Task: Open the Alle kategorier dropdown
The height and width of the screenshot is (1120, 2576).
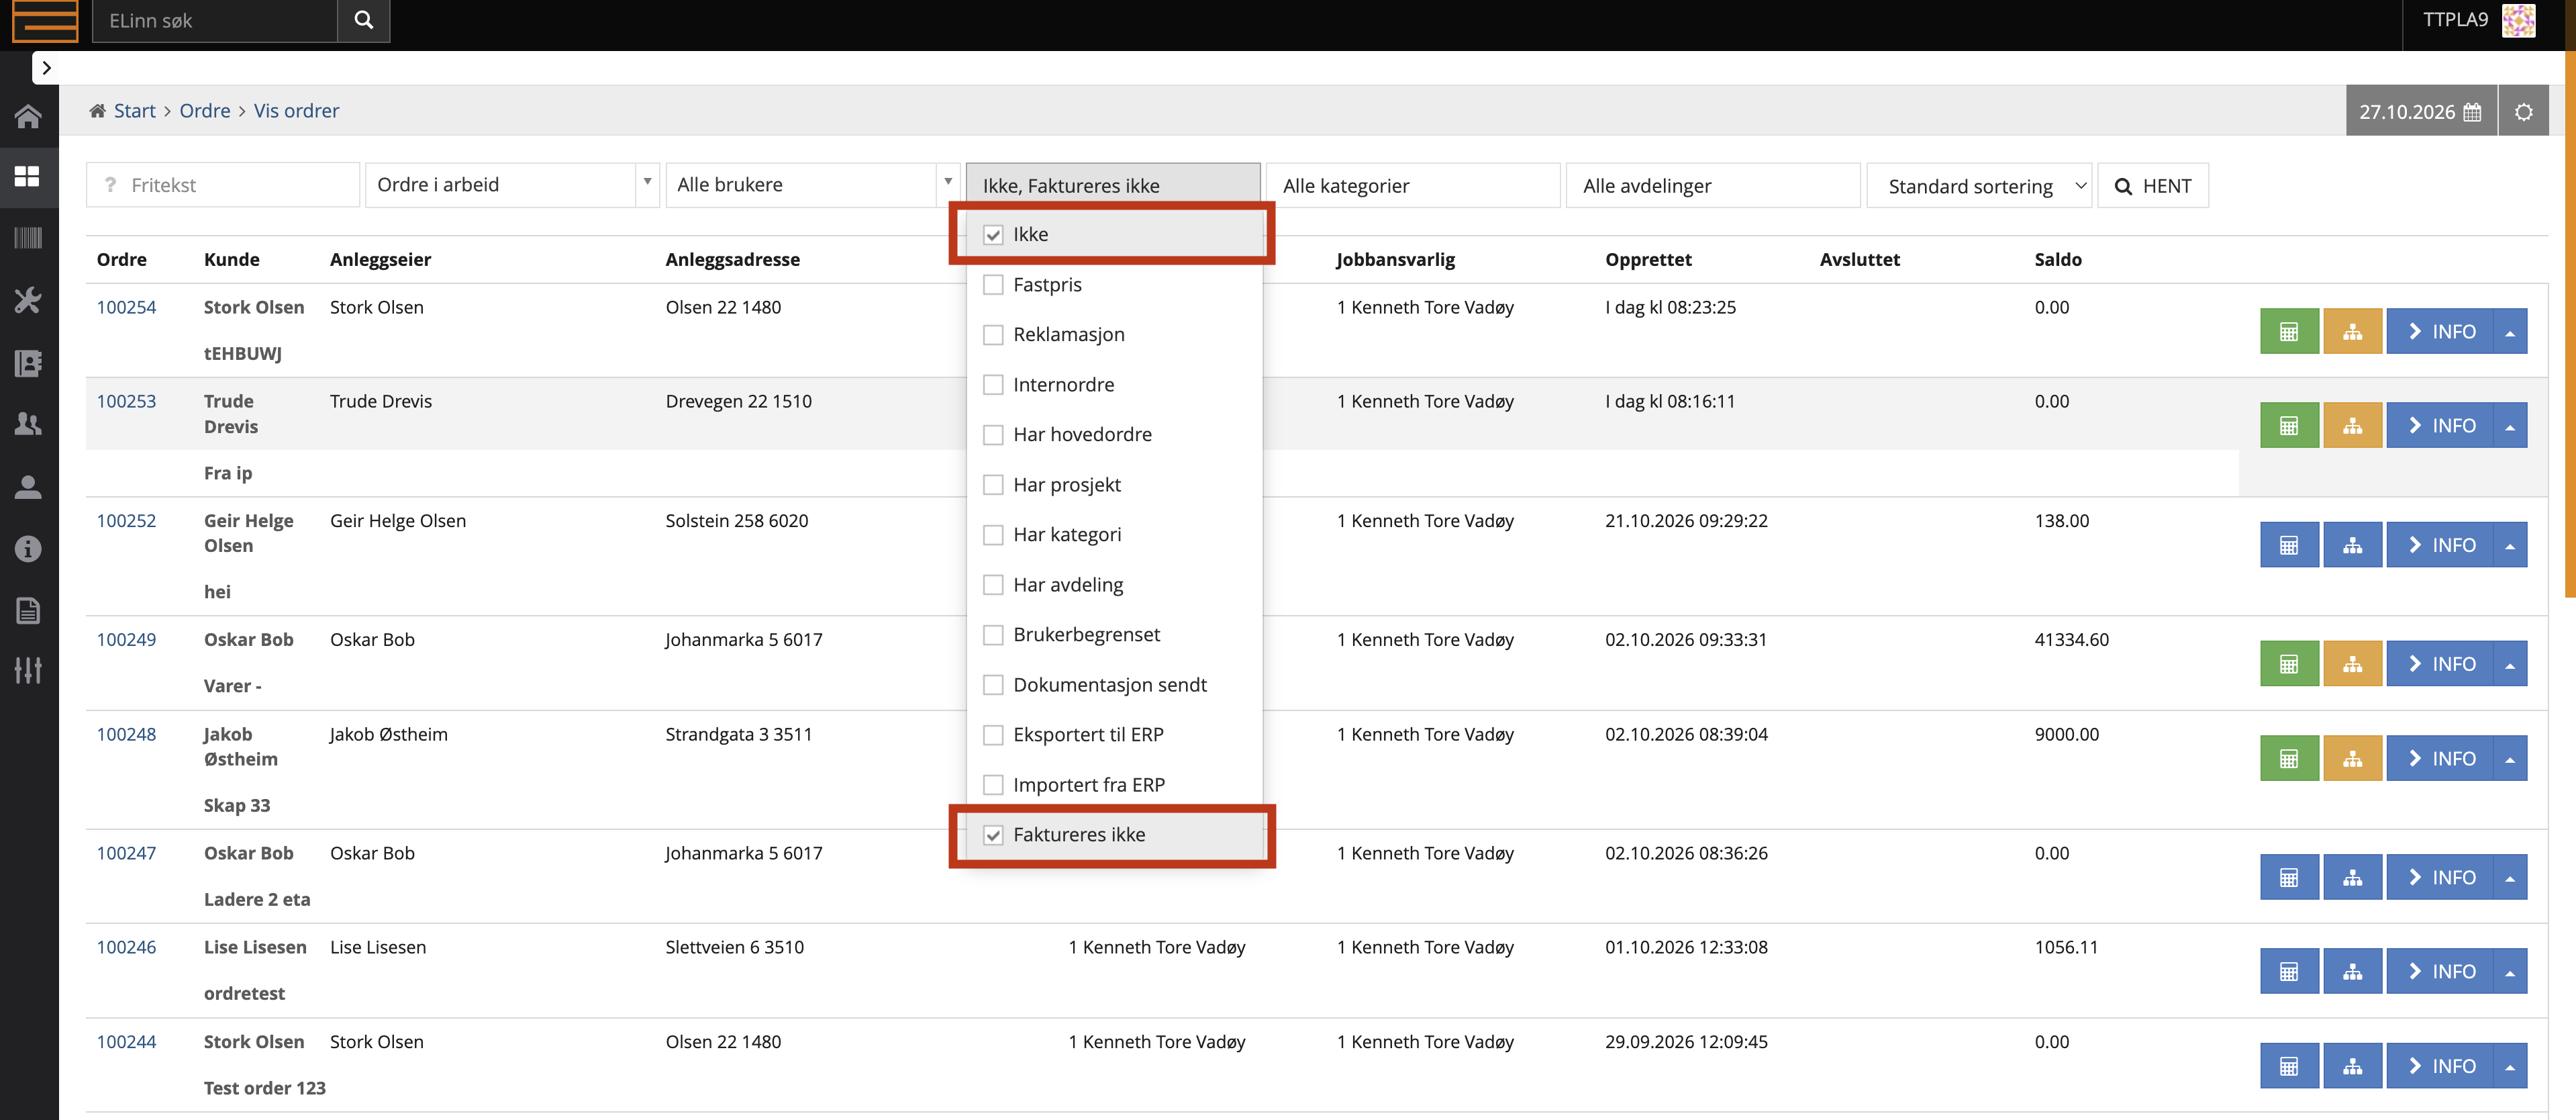Action: click(1413, 185)
